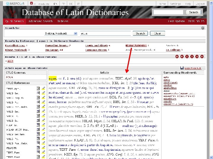Open Blaise Medieval results
This screenshot has width=213, height=159.
(16, 50)
